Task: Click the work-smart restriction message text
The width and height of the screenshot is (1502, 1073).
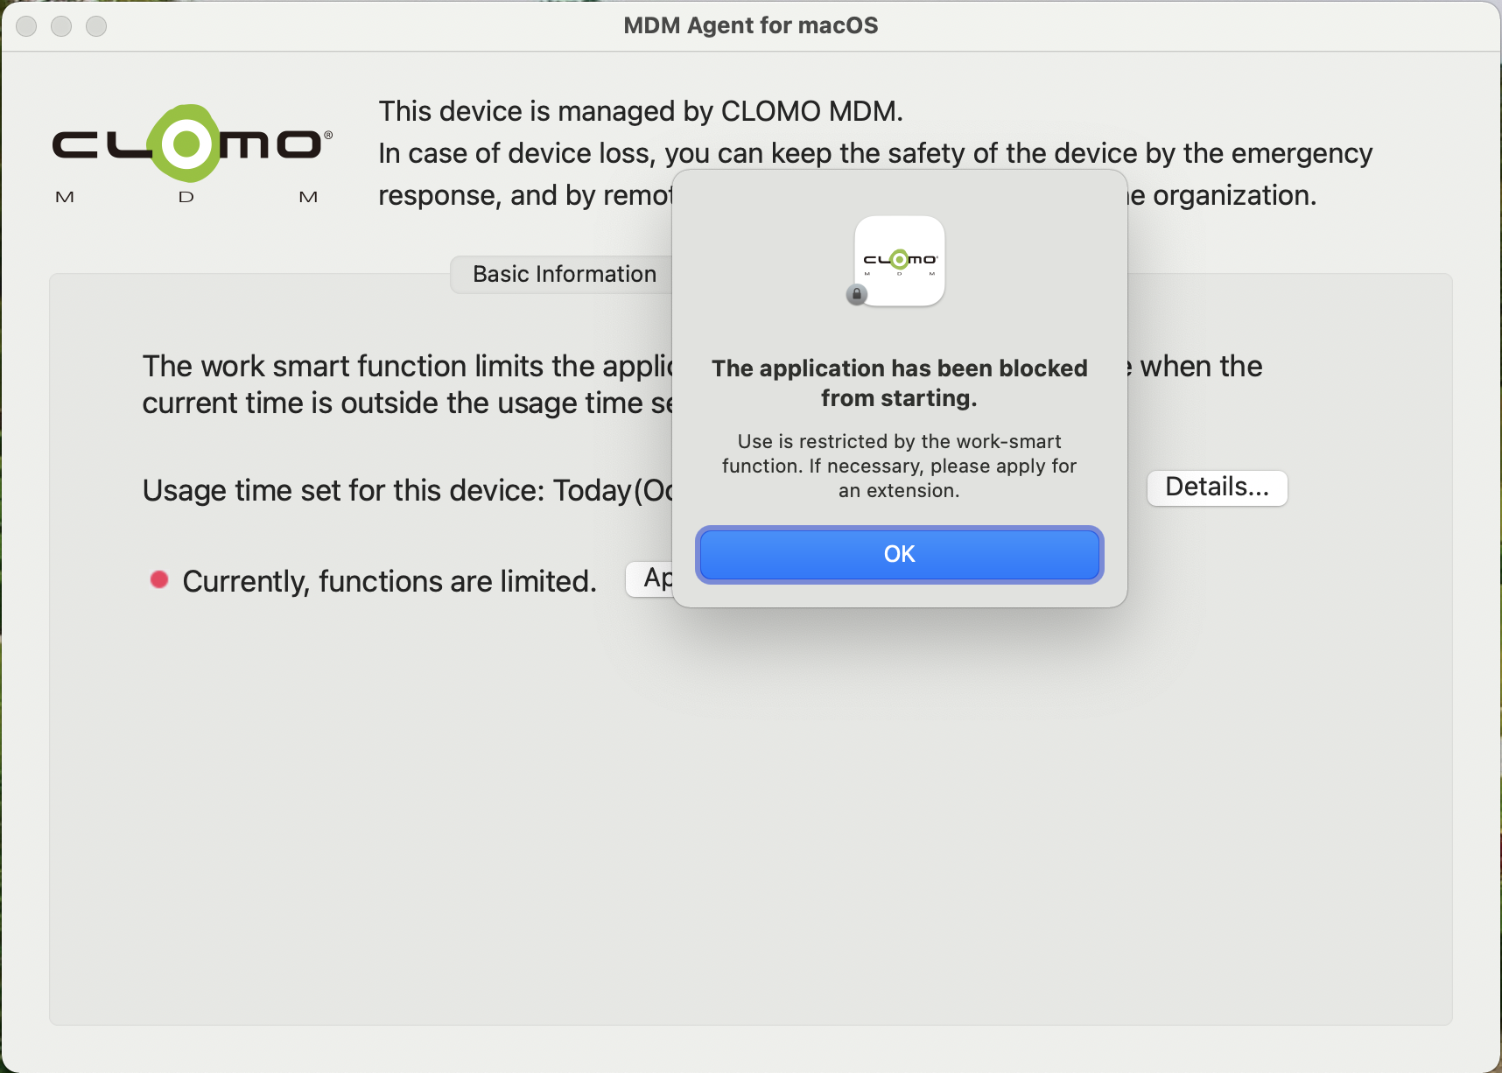Action: [x=899, y=466]
